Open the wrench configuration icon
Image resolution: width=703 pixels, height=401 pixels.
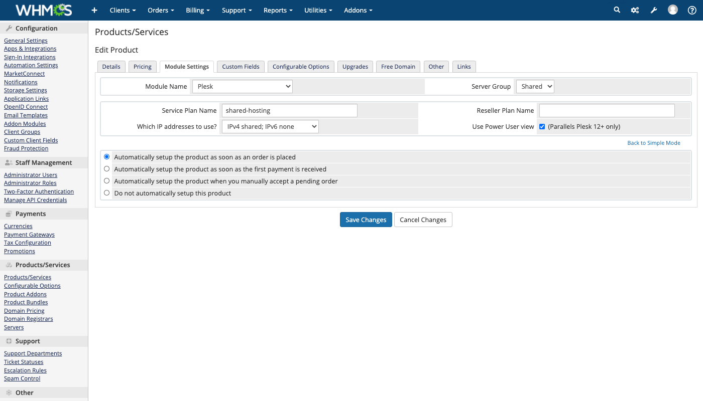pos(654,10)
